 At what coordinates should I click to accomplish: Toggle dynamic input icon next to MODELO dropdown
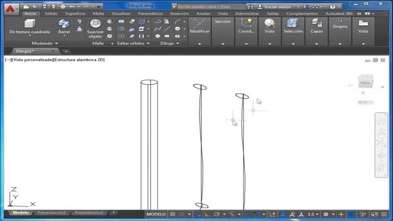tap(198, 214)
